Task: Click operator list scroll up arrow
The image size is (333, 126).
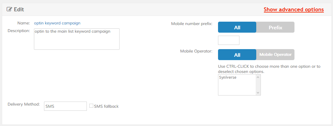Action: (258, 77)
